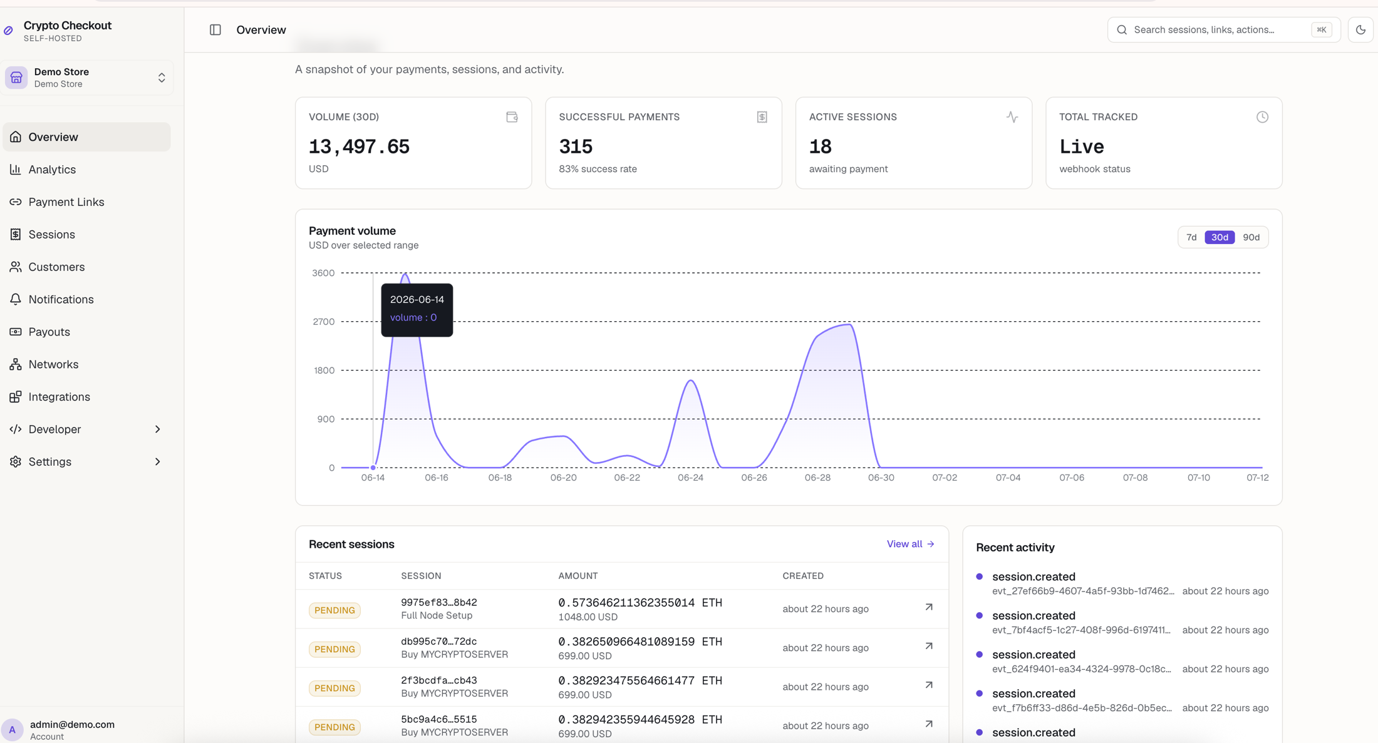
Task: Click the search magnifier icon
Action: 1122,29
